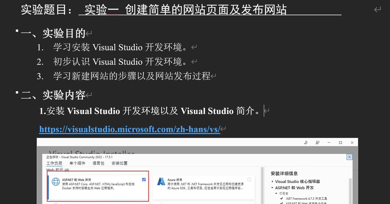Switch to the 工作负荷 tab
390x204 pixels.
pos(54,163)
